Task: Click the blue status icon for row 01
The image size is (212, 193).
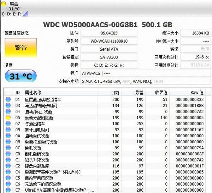Action: point(8,99)
